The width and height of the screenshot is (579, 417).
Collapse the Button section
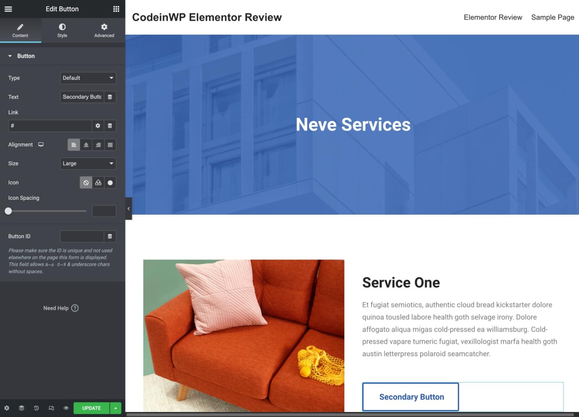click(10, 56)
